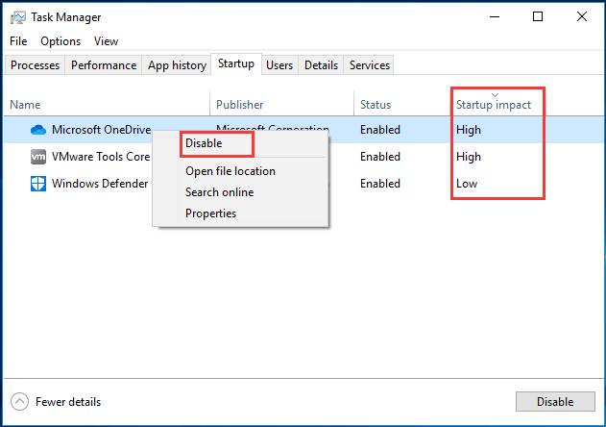Click High impact value for VMware Tools Core
Viewport: 606px width, 427px height.
click(469, 157)
